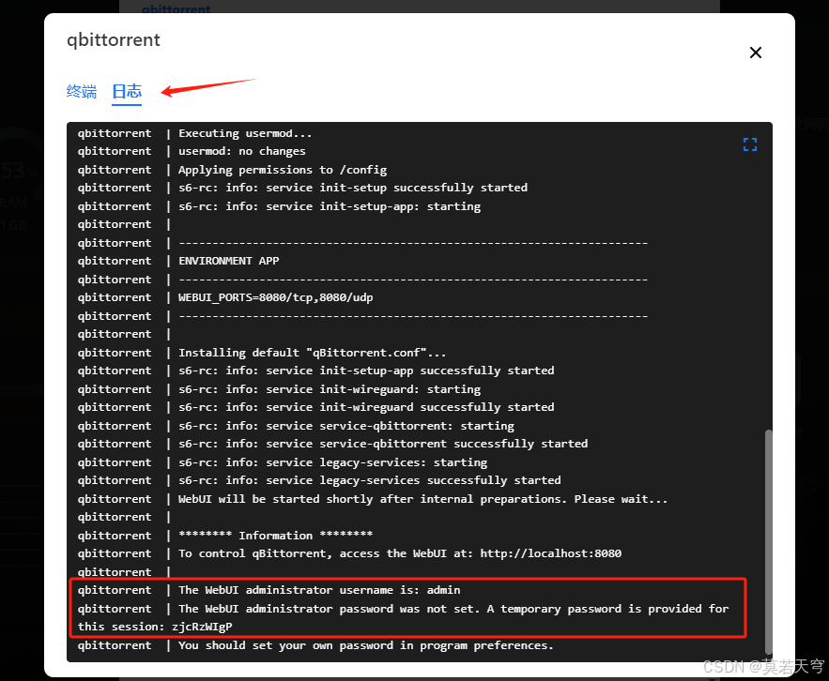This screenshot has height=681, width=829.
Task: Click 'WebUI will be started shortly' line
Action: click(x=423, y=499)
